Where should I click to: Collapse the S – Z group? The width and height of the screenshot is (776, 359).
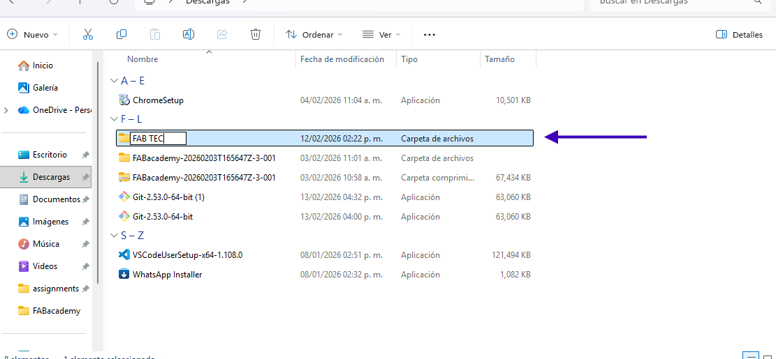(115, 236)
